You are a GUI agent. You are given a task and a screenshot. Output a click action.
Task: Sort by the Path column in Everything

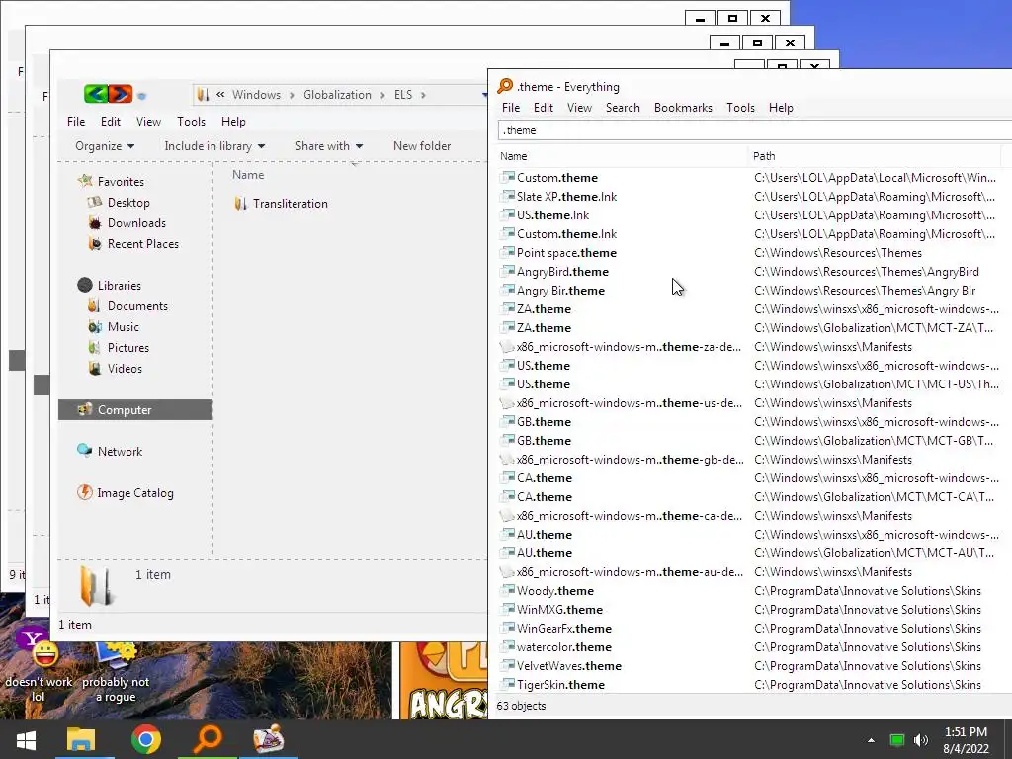tap(876, 156)
